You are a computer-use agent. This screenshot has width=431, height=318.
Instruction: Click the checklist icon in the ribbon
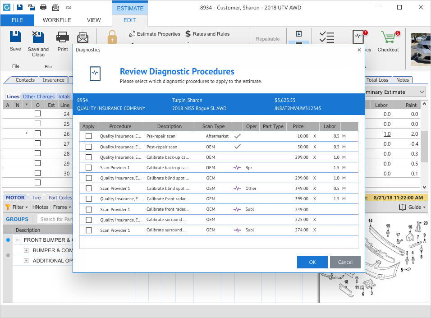point(326,37)
